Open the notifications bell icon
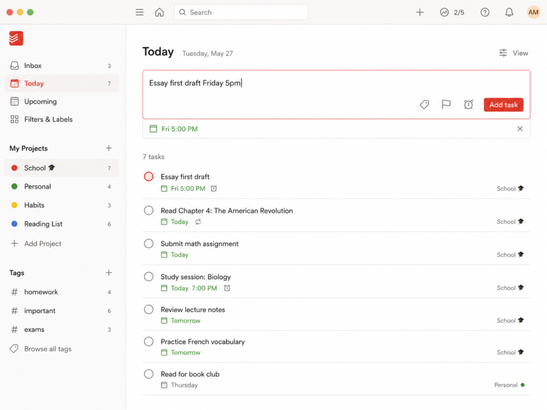This screenshot has width=547, height=410. click(509, 13)
